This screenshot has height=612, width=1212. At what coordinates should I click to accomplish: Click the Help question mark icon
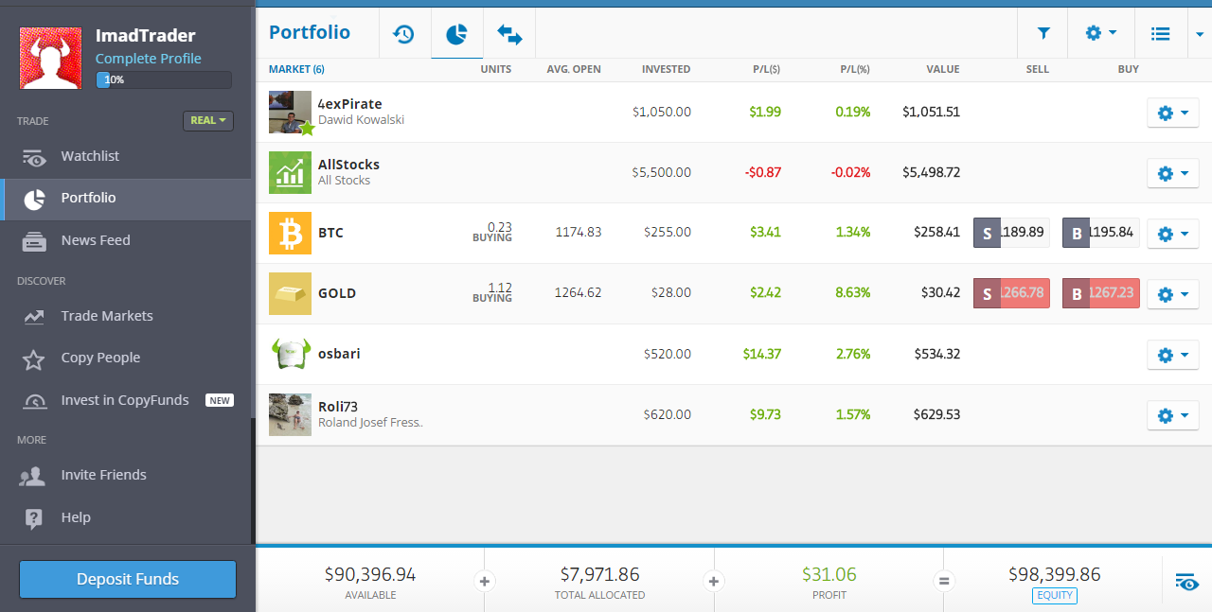(34, 517)
